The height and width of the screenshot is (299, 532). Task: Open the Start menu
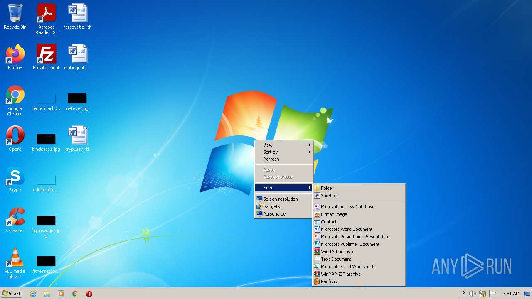[11, 294]
